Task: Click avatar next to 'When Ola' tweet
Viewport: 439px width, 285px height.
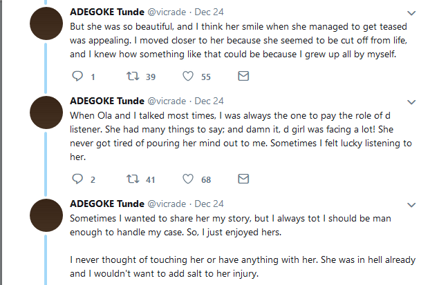Action: [46, 112]
